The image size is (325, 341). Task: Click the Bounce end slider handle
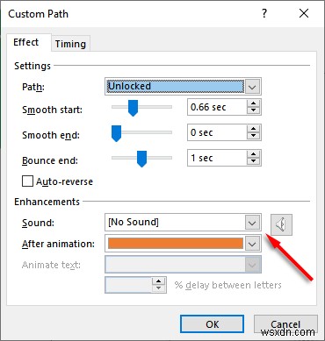(x=141, y=159)
